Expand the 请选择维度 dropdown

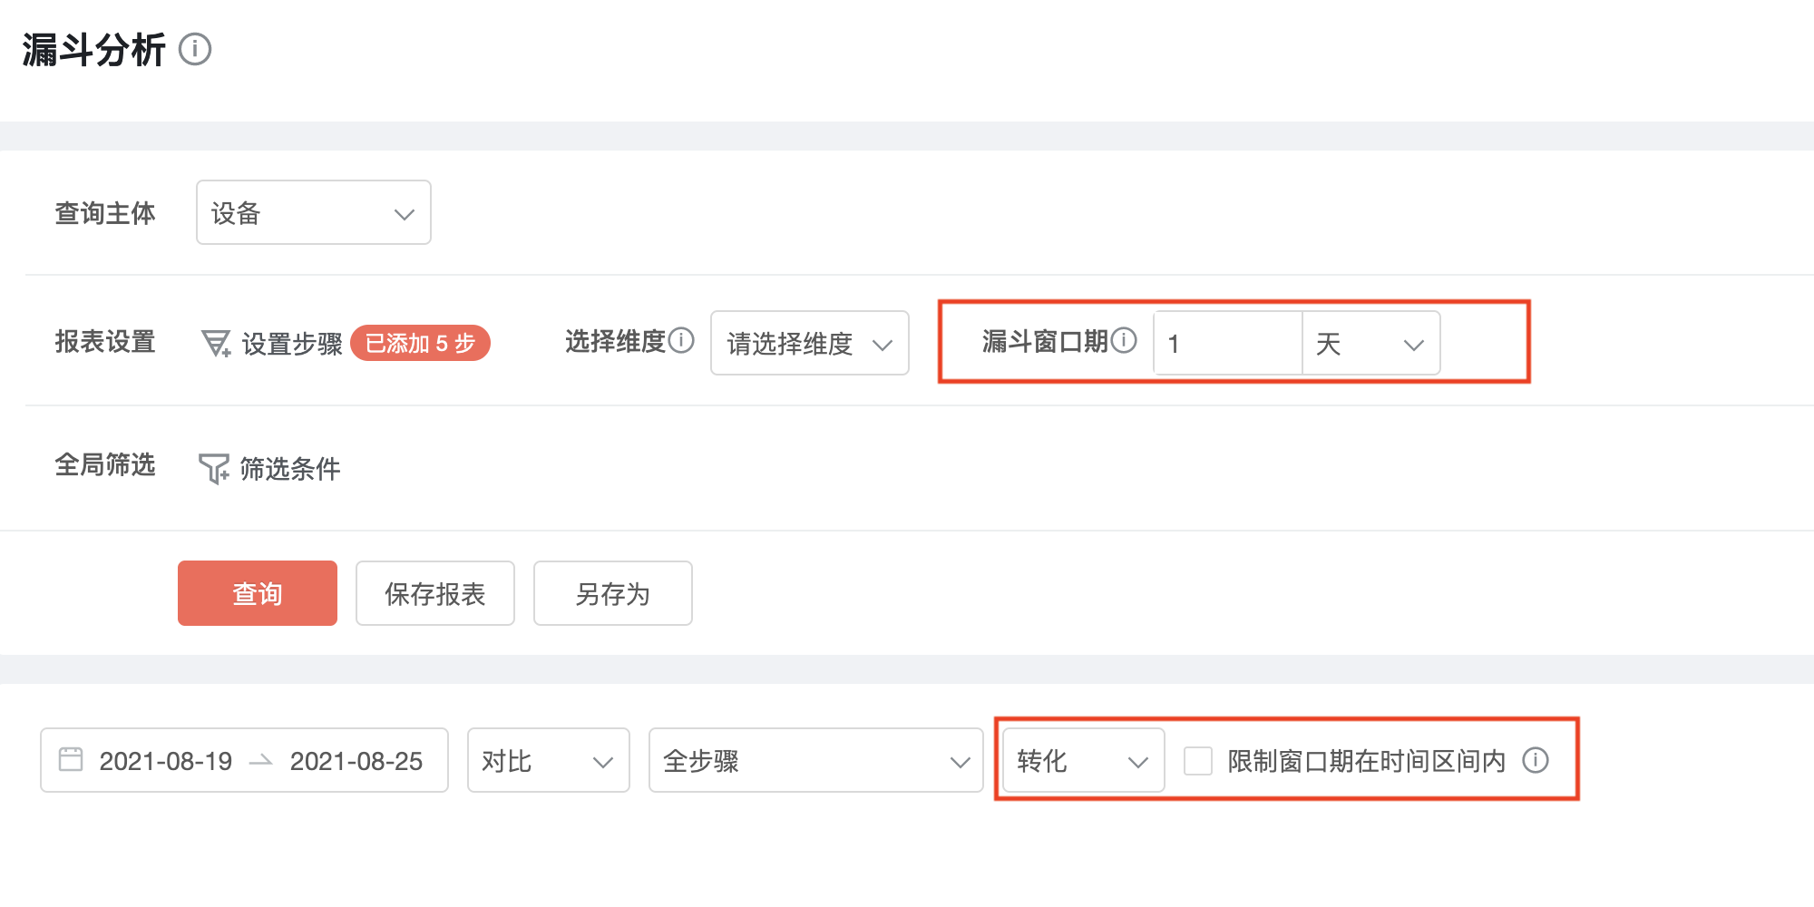tap(810, 343)
